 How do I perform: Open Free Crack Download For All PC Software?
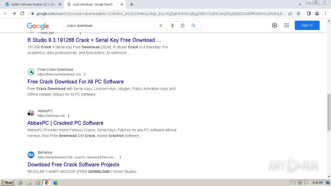pos(76,82)
